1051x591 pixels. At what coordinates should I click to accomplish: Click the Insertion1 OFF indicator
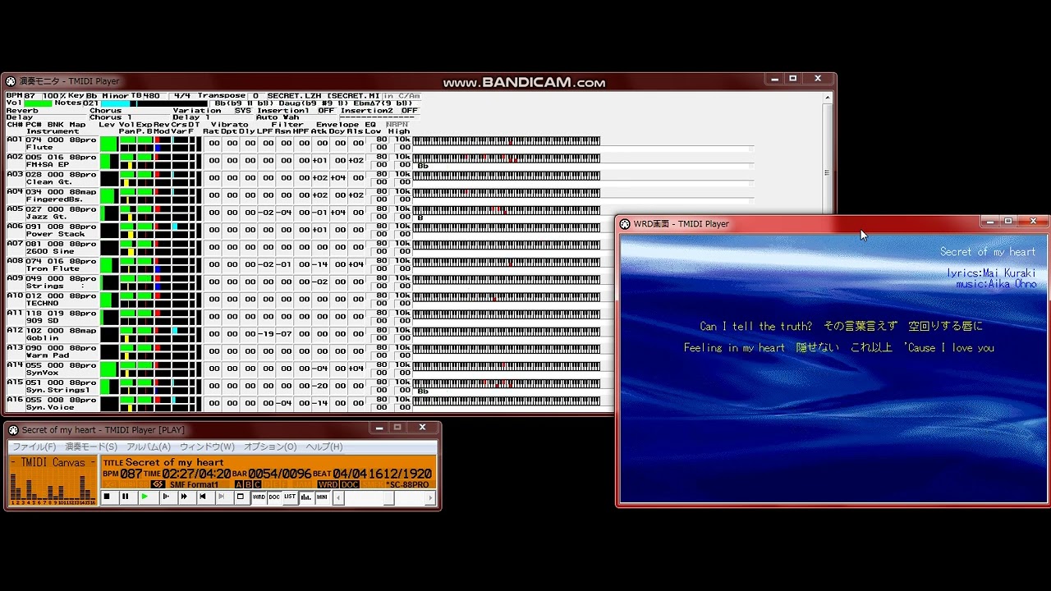(x=326, y=110)
